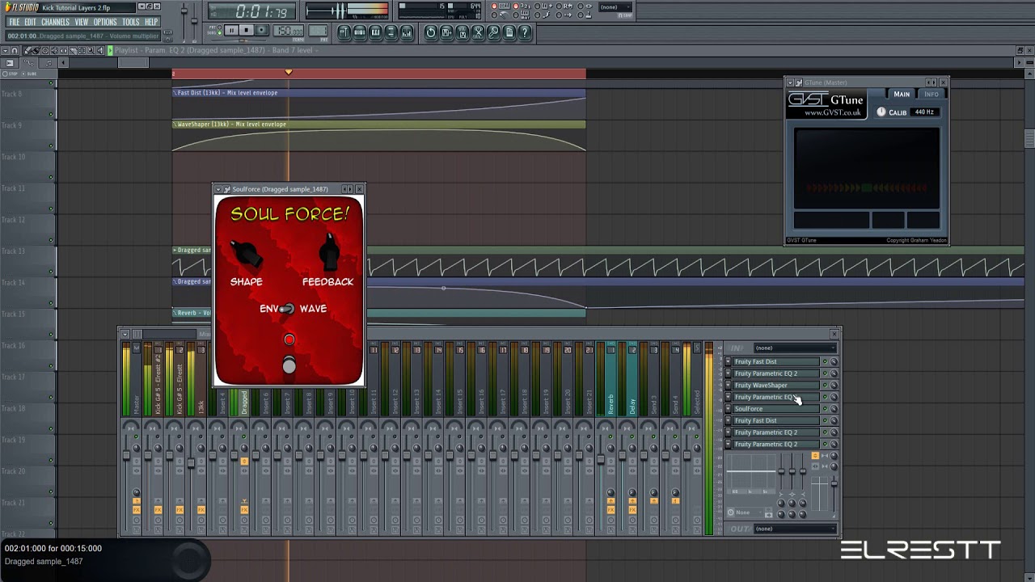Open the EDIT menu
The width and height of the screenshot is (1035, 582).
click(x=30, y=22)
